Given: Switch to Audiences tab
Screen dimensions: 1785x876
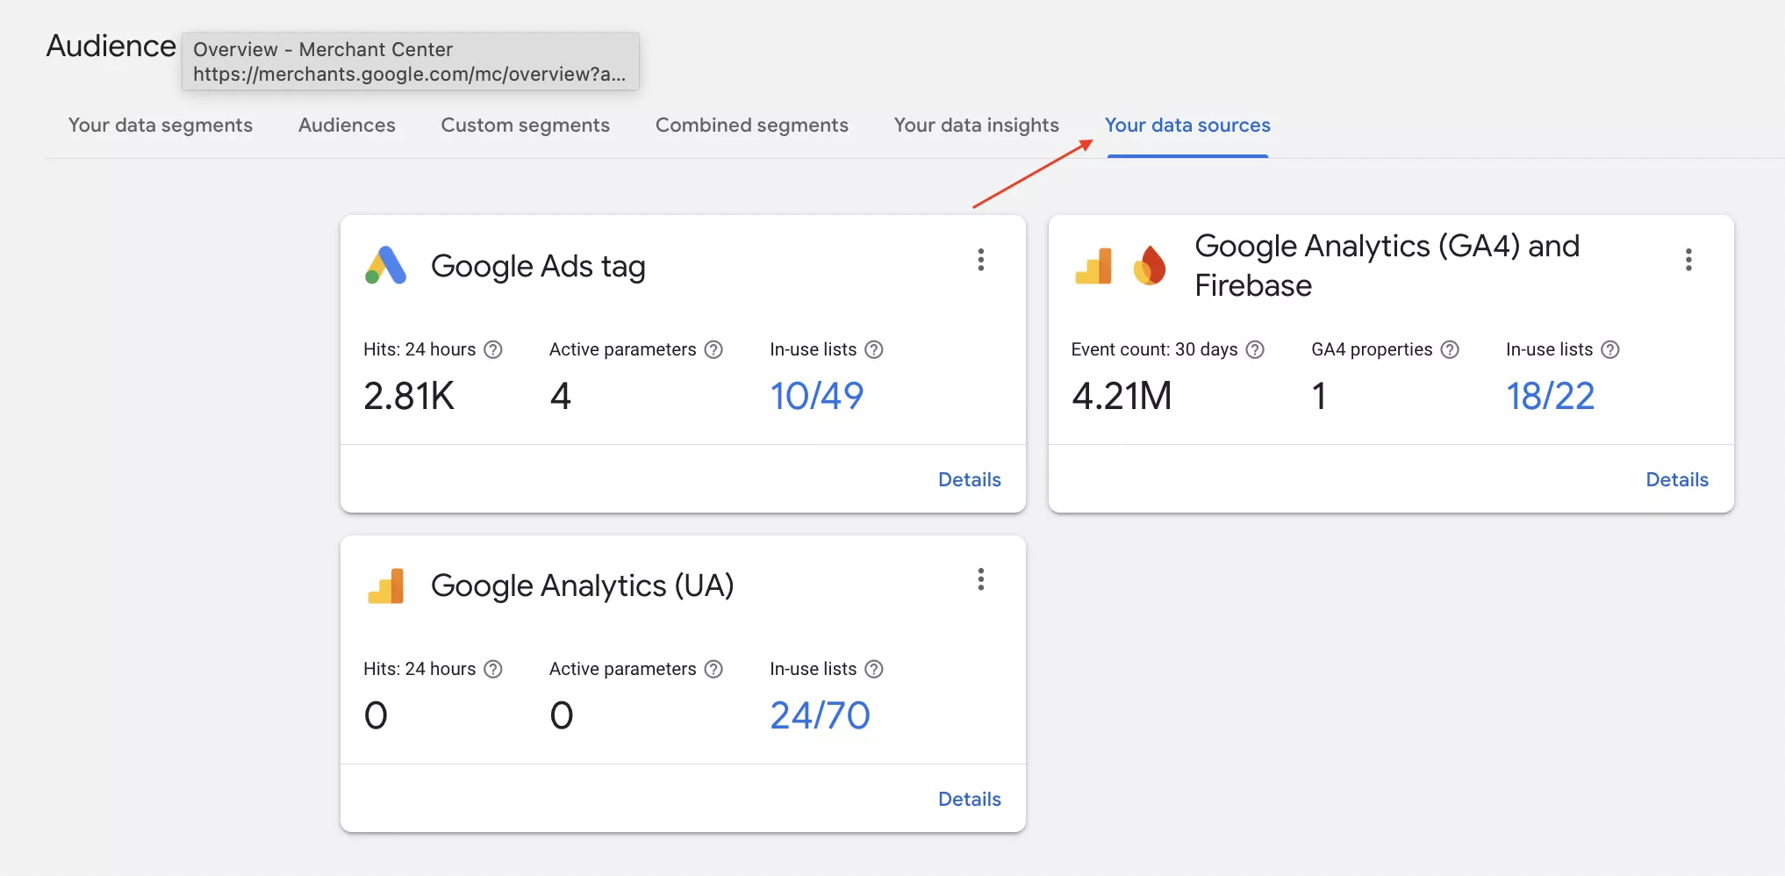Looking at the screenshot, I should point(347,125).
